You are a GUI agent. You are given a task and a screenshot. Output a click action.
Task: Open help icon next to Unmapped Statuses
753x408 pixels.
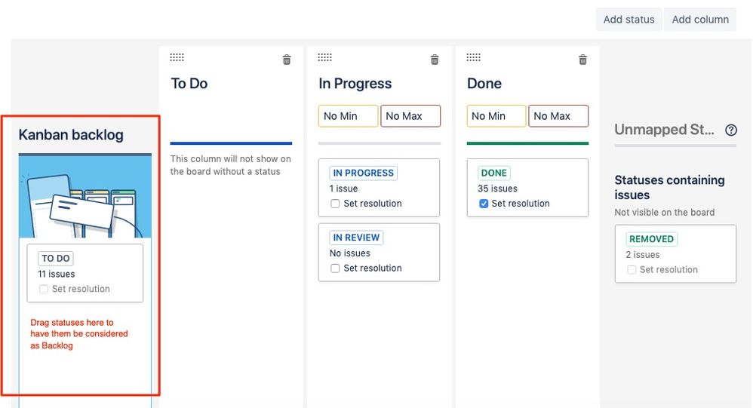click(731, 130)
